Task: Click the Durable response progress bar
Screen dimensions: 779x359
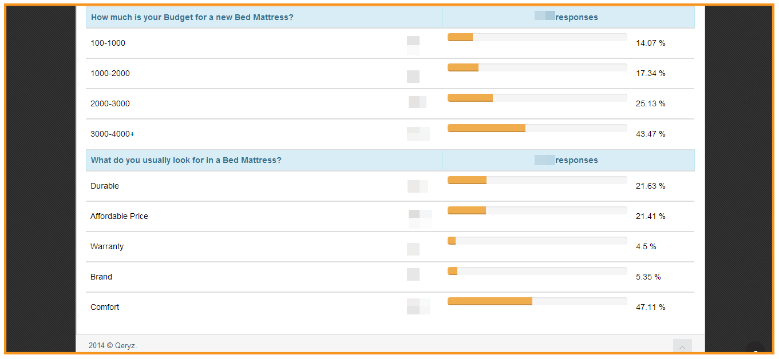Action: click(x=537, y=180)
